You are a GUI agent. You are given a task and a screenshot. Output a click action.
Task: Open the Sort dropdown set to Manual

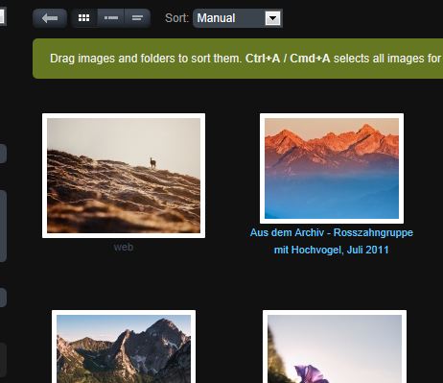click(x=238, y=18)
